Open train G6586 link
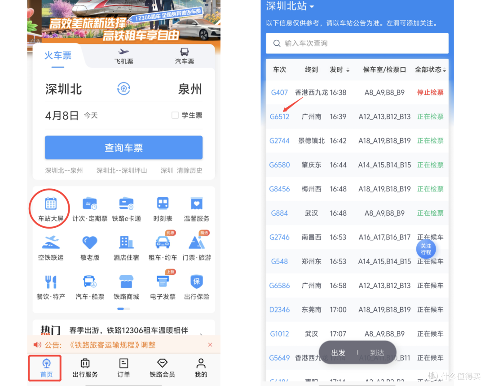The image size is (485, 386). click(x=279, y=286)
